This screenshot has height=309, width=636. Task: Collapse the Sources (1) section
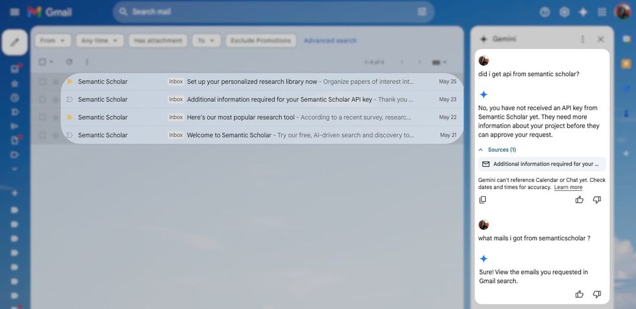coord(498,150)
